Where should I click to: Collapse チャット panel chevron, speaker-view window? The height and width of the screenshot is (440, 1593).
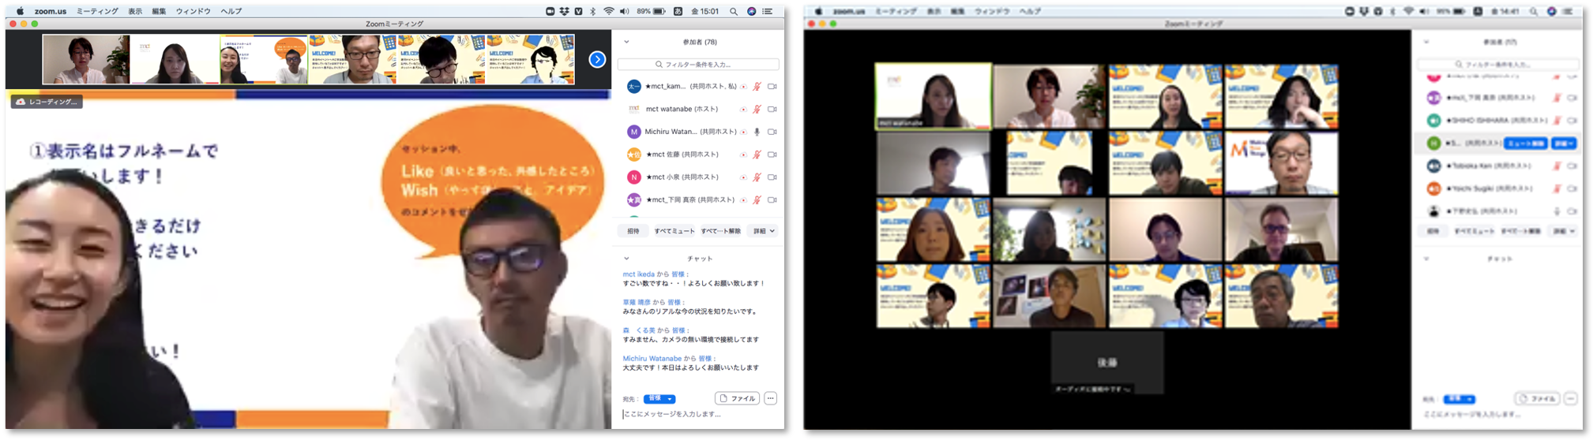coord(626,259)
